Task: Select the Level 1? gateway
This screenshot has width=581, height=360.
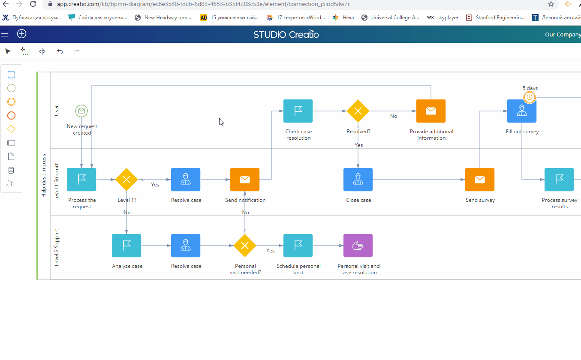Action: [x=126, y=180]
